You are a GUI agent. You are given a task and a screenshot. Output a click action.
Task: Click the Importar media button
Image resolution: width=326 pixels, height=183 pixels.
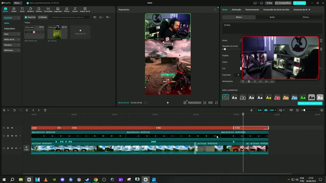[30, 17]
